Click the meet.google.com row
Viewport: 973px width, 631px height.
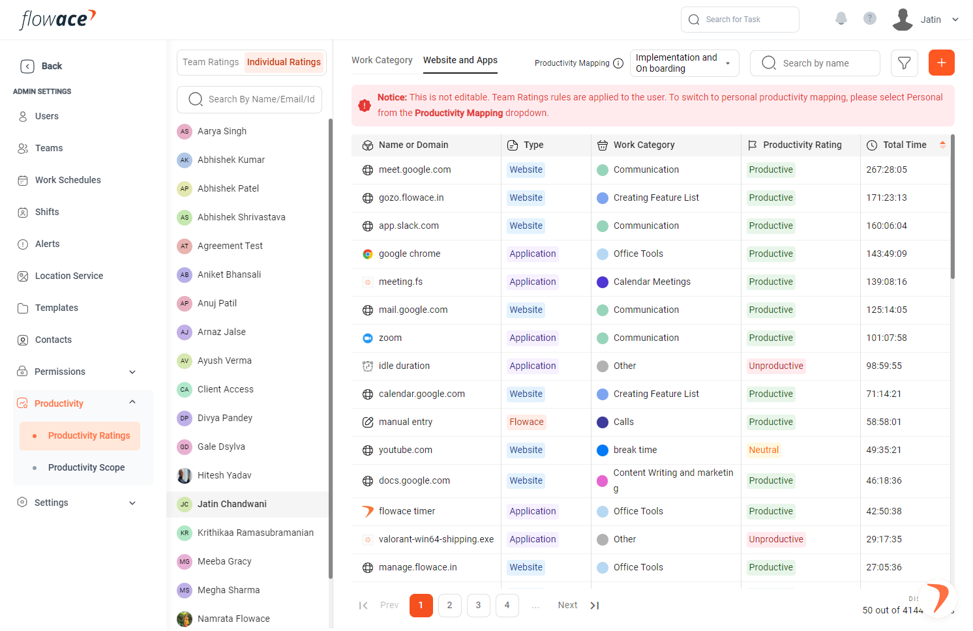[x=650, y=170]
